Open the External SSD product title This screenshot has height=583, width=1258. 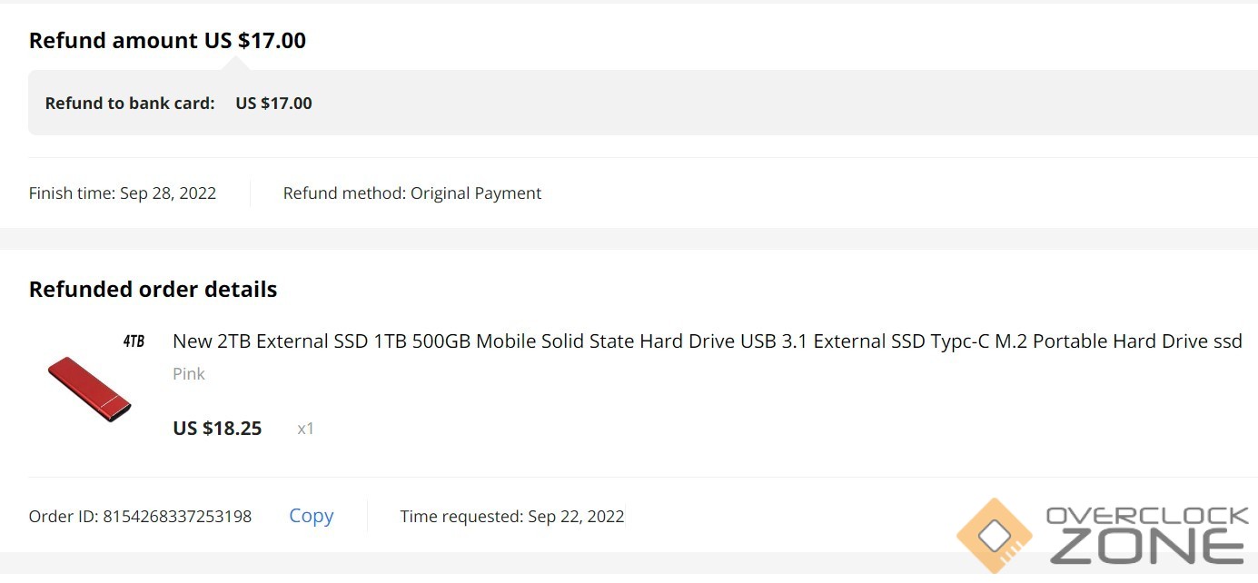(707, 341)
